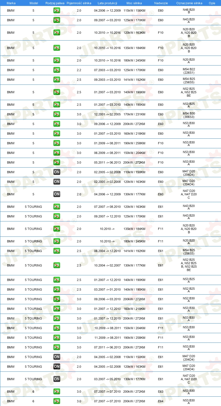This screenshot has width=221, height=406.
Task: Click petrol icon in F10 190kW / 258KM row
Action: [x=57, y=143]
